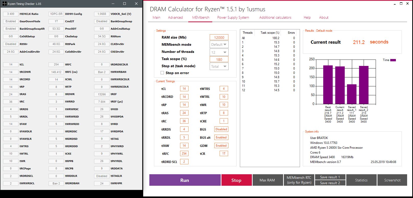Click the tSTAGLR Disabled field
The width and height of the screenshot is (413, 198).
pos(102,176)
